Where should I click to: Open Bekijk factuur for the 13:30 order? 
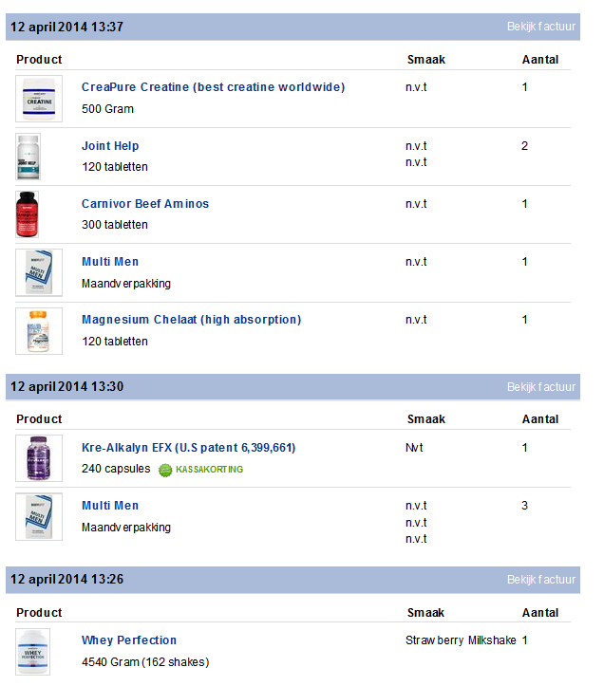click(x=540, y=387)
